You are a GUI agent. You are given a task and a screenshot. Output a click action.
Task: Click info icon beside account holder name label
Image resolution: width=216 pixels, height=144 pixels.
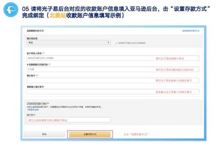[x=44, y=53]
